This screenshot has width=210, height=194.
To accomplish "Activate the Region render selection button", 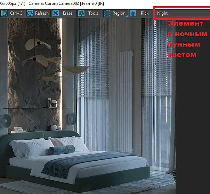I will [x=115, y=13].
